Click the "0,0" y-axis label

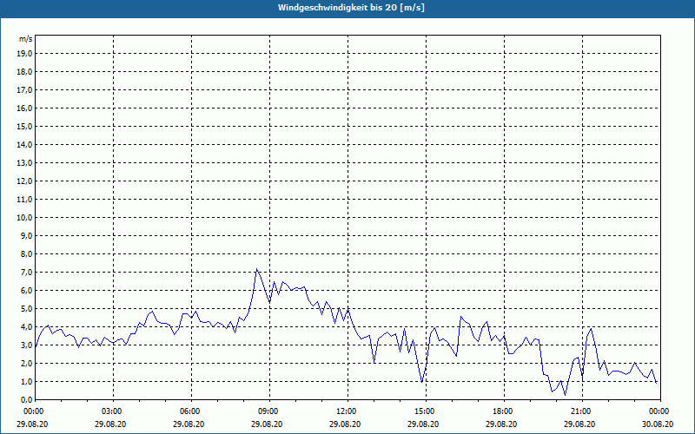coord(27,400)
